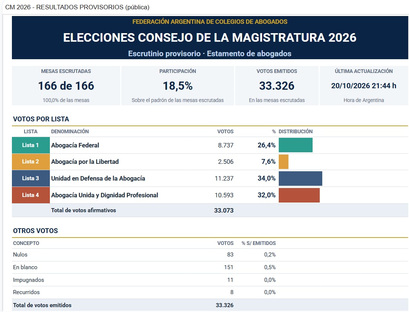Click 'En las mesas escrutadas' caption

pyautogui.click(x=277, y=100)
